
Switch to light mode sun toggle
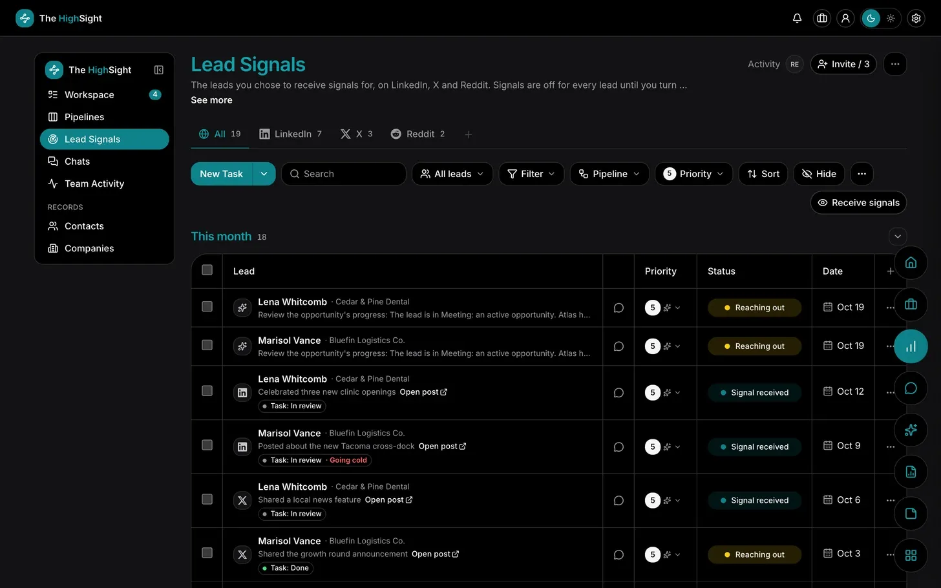891,18
